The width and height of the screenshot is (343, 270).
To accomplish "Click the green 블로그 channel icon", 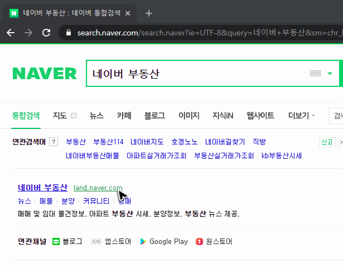I will (x=56, y=242).
